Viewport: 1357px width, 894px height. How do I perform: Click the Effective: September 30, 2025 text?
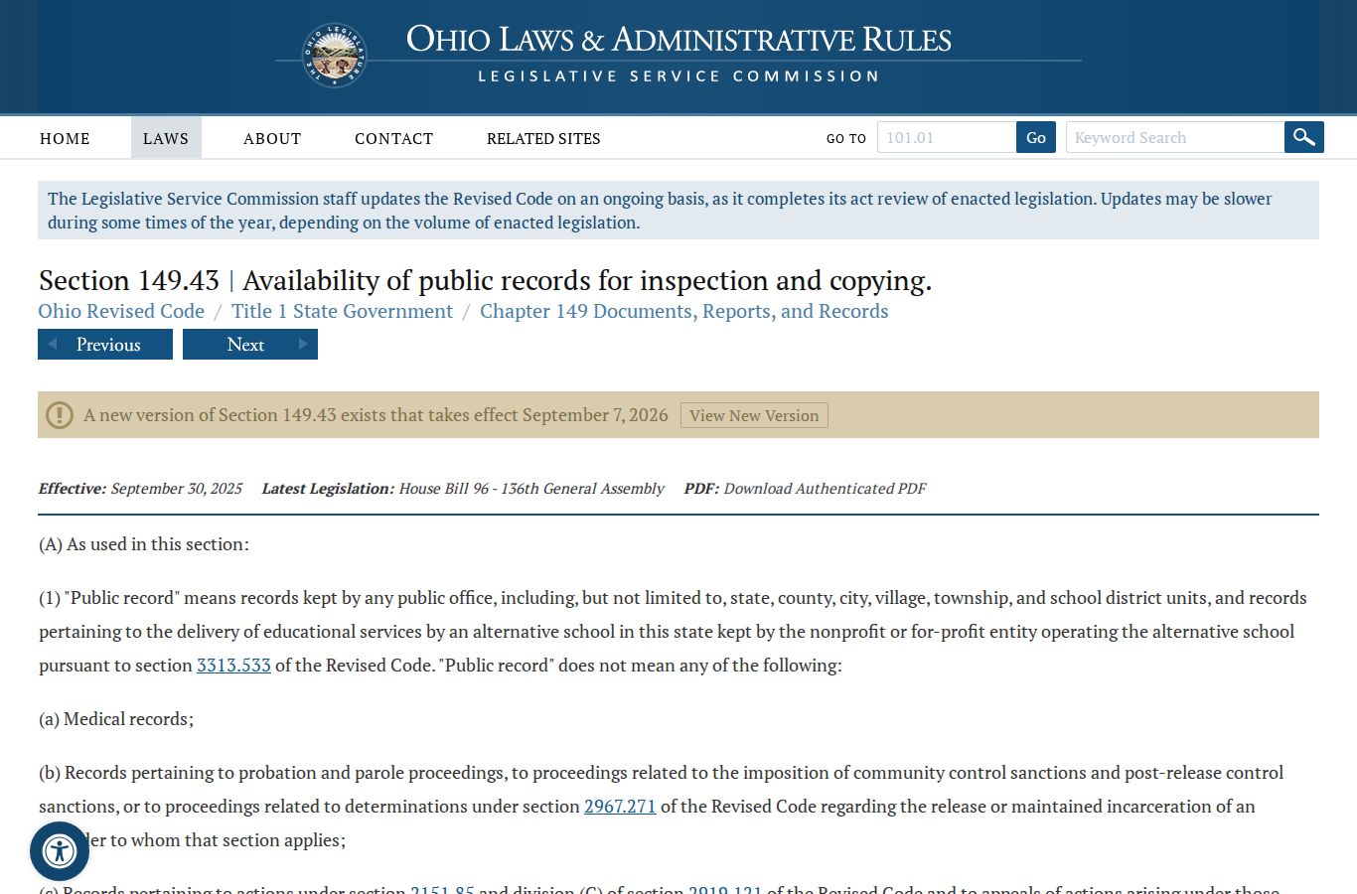click(140, 489)
